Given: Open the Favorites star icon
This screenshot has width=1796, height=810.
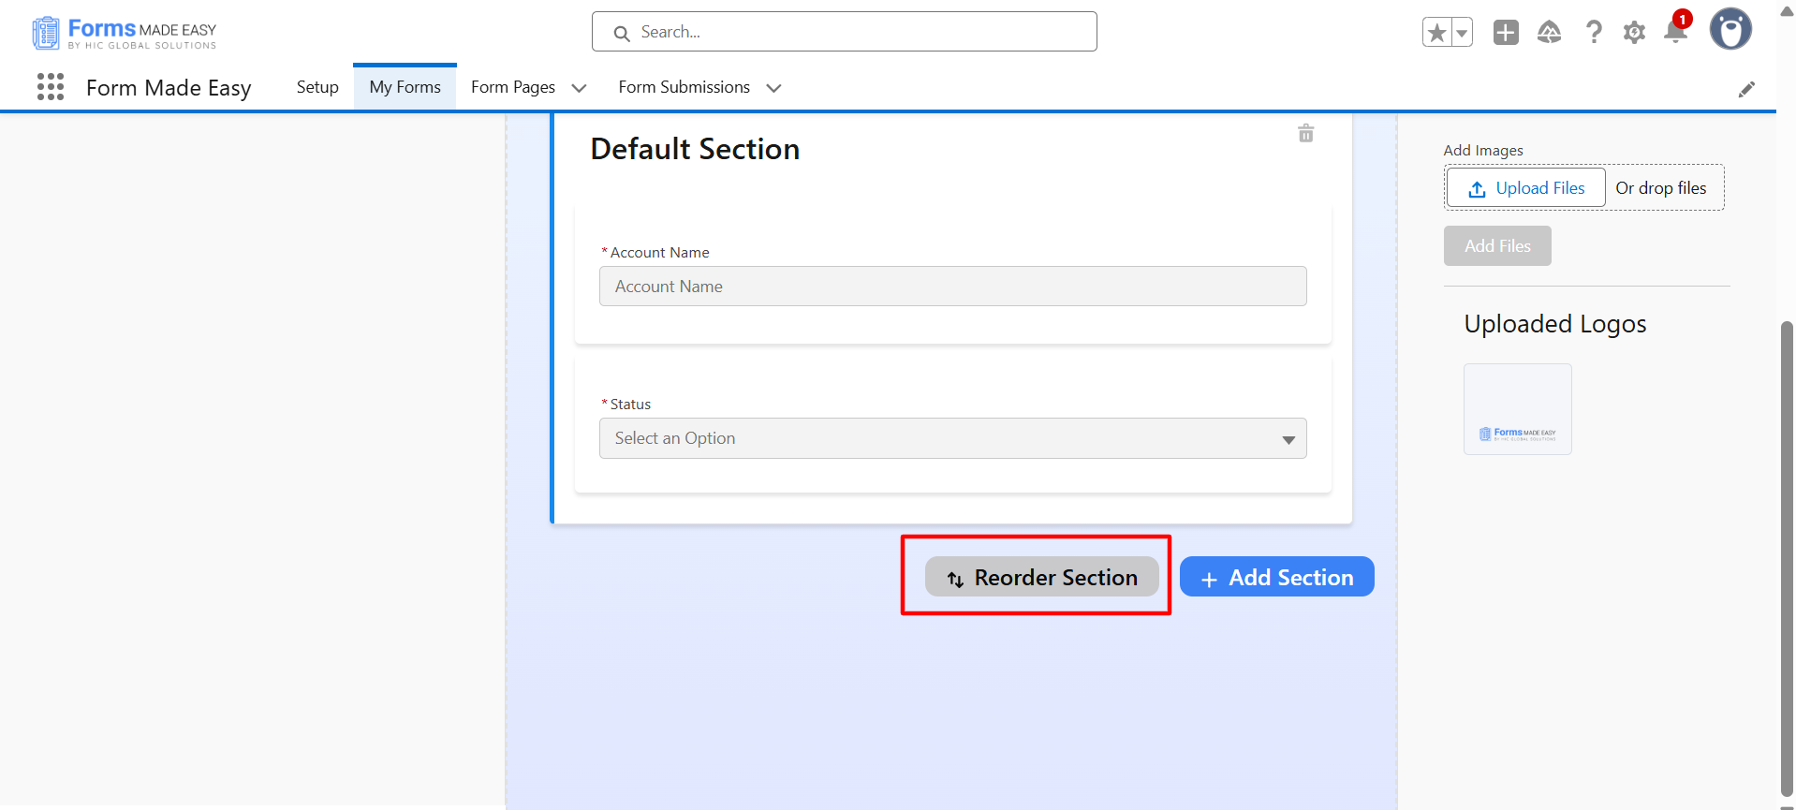Looking at the screenshot, I should pyautogui.click(x=1436, y=33).
